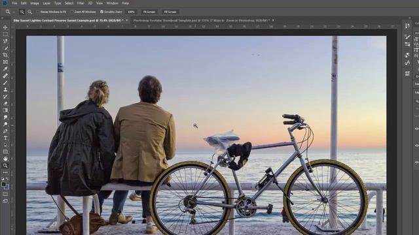The height and width of the screenshot is (235, 419).
Task: Select the Rectangular Marquee tool
Action: (5, 35)
